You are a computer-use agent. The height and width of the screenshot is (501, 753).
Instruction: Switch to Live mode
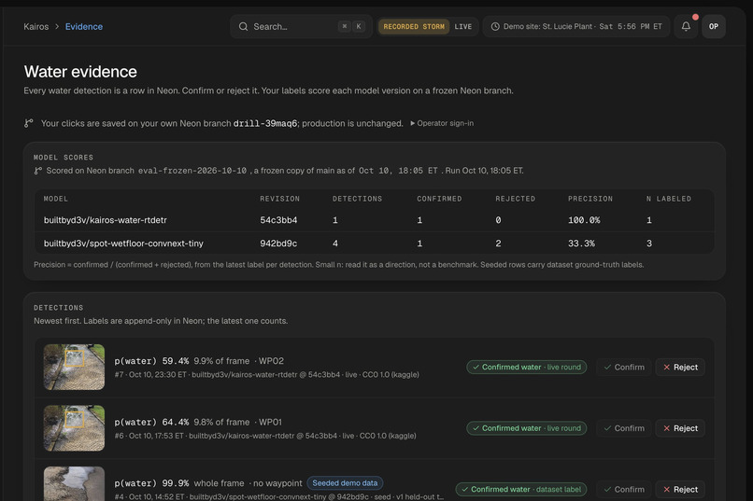click(463, 26)
